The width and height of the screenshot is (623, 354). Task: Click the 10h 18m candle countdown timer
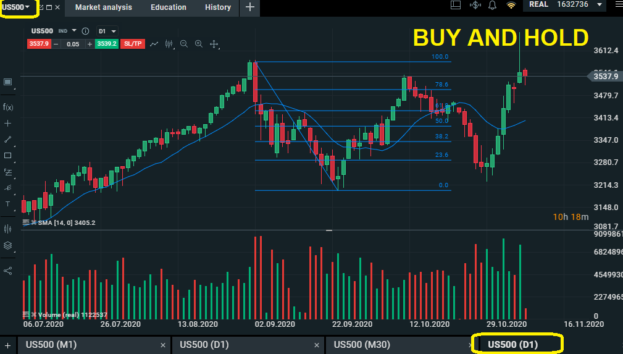tap(571, 217)
